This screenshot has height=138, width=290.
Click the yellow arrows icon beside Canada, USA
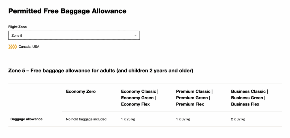tap(13, 47)
